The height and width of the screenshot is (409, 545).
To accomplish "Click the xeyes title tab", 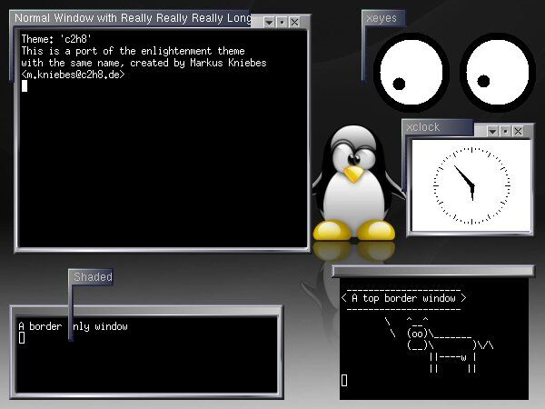I will pyautogui.click(x=381, y=18).
